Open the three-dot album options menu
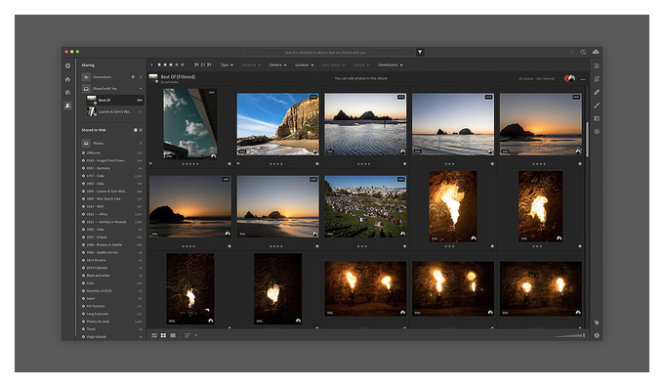 583,79
